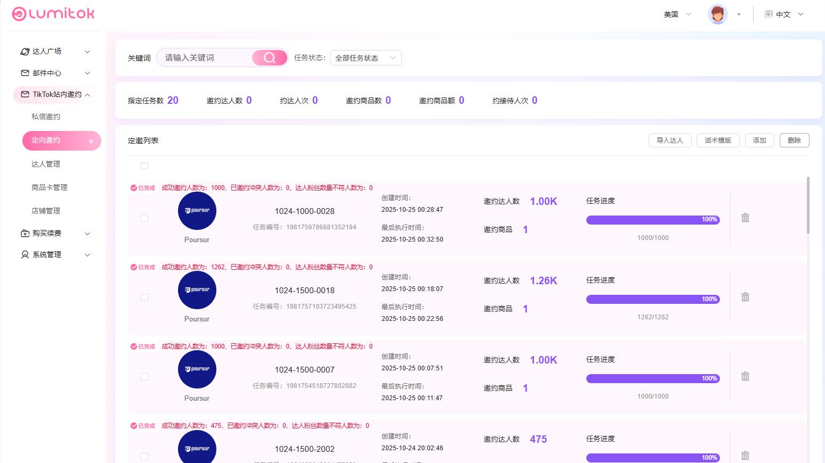Click the 475 邀约达人数 value

[x=538, y=439]
